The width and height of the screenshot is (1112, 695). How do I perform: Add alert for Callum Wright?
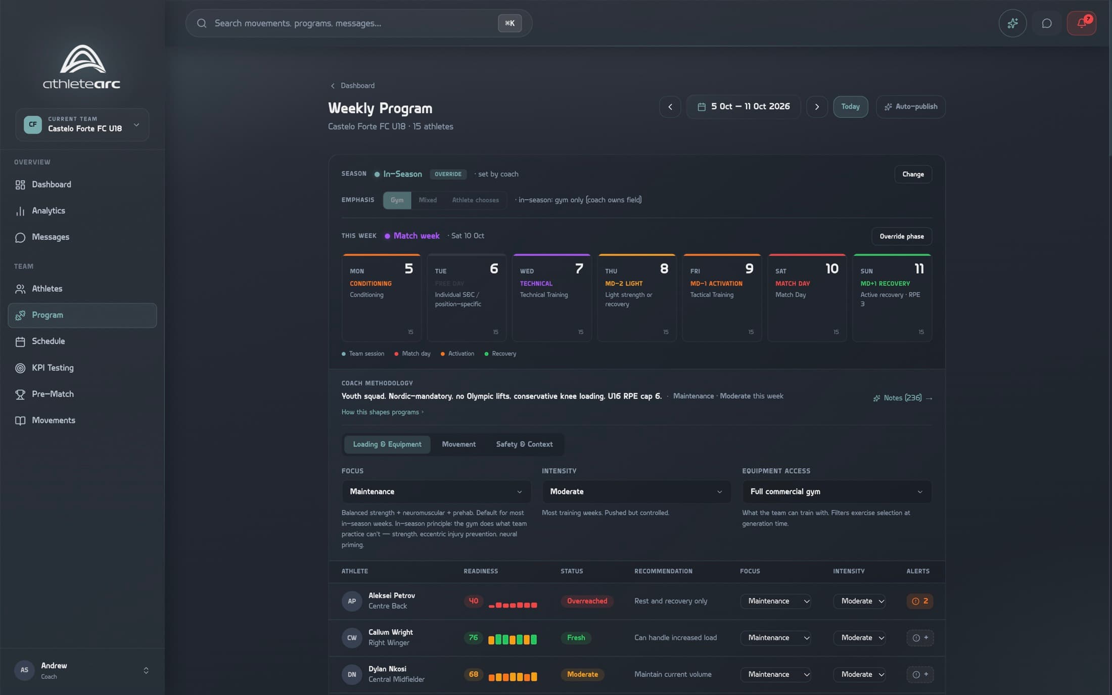point(920,638)
